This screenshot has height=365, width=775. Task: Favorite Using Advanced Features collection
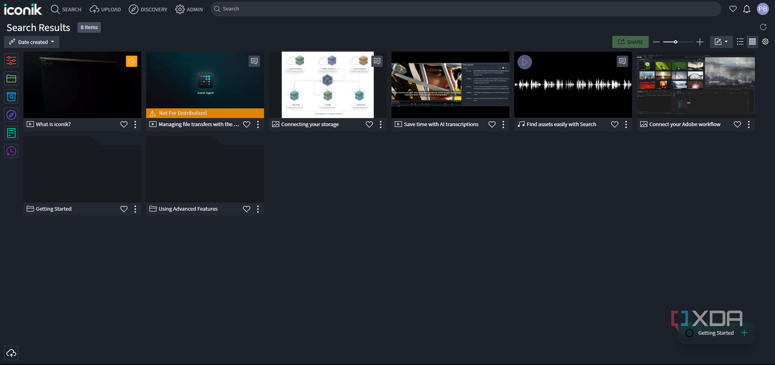click(x=246, y=209)
